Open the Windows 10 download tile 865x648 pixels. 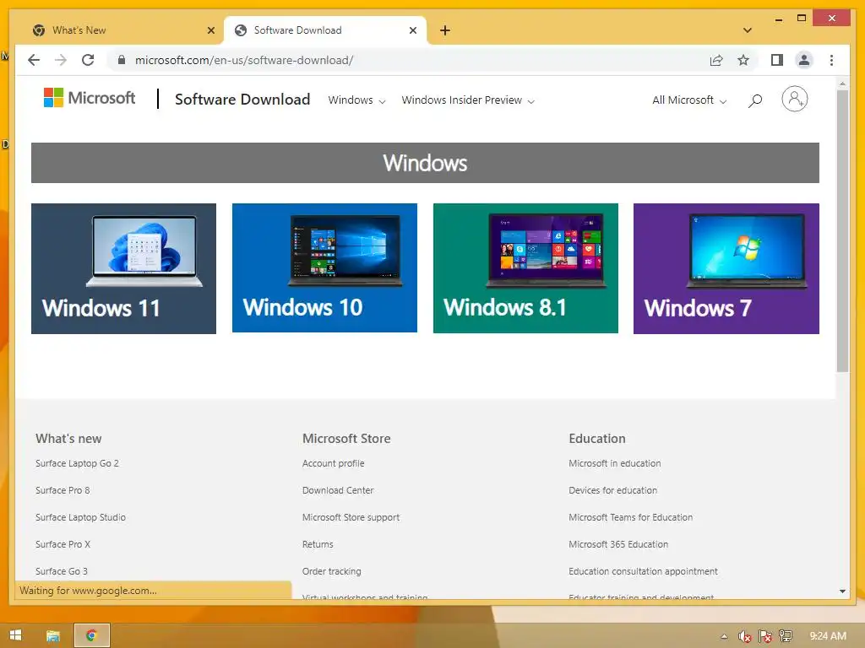coord(324,267)
